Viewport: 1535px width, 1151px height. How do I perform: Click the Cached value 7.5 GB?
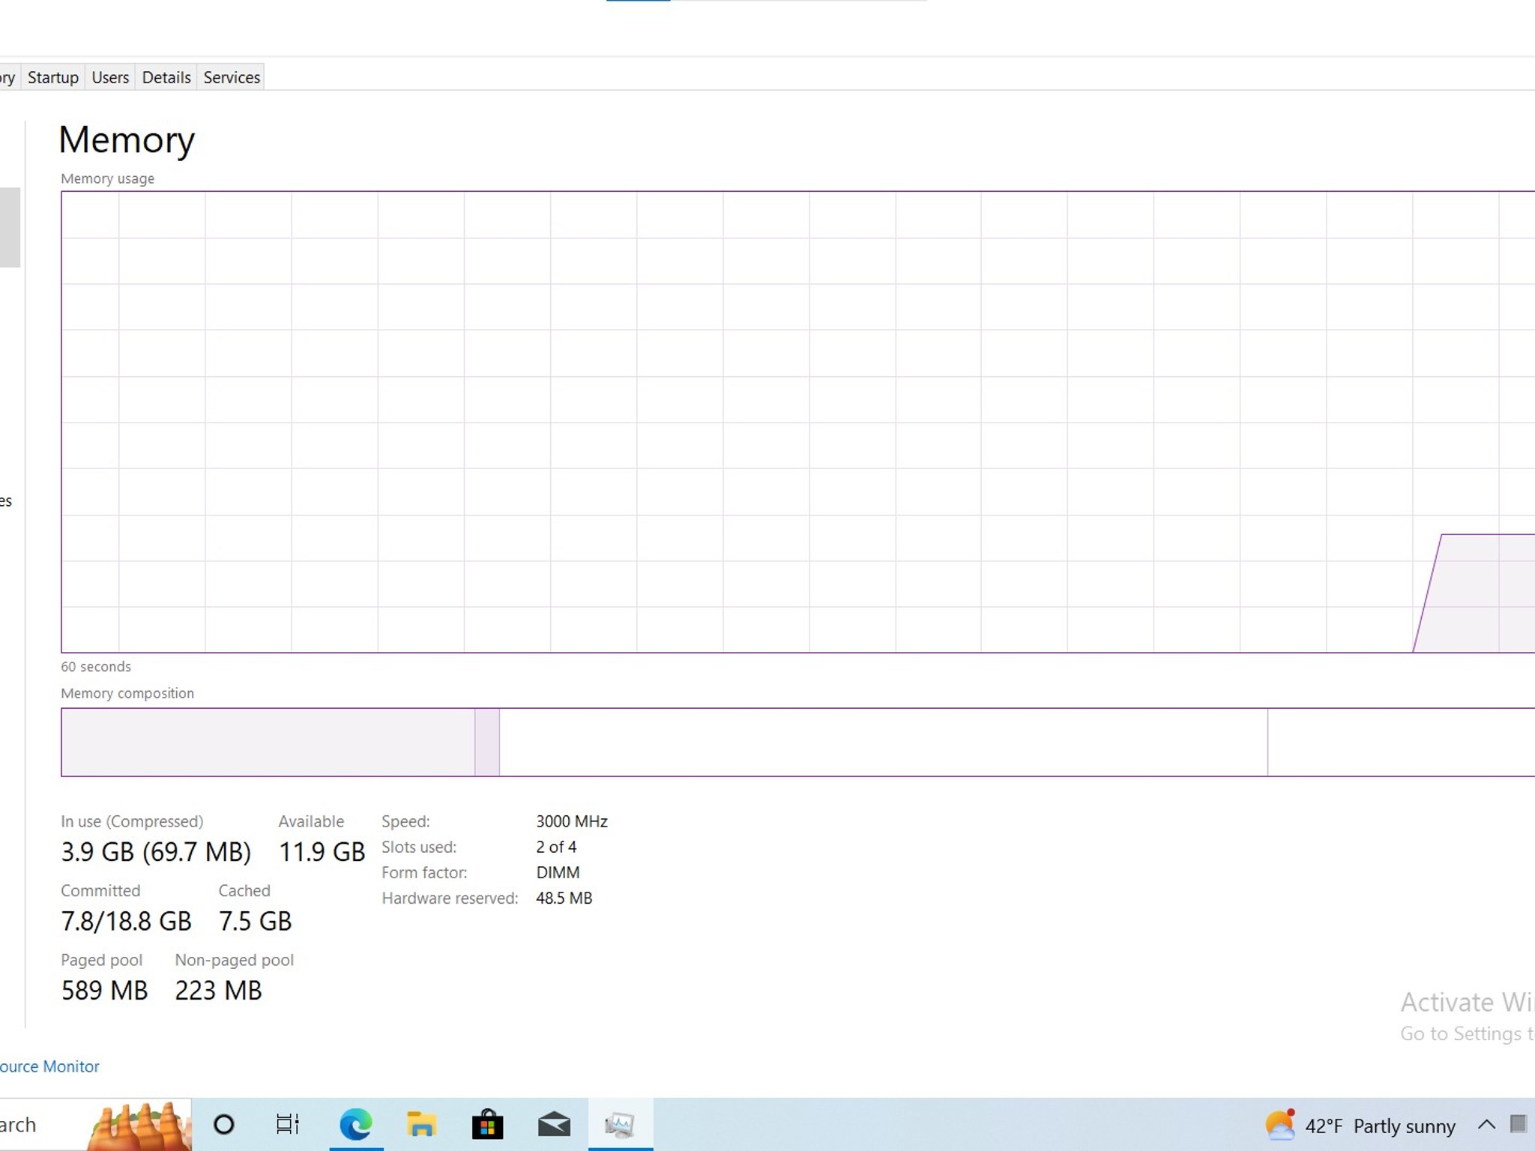255,921
